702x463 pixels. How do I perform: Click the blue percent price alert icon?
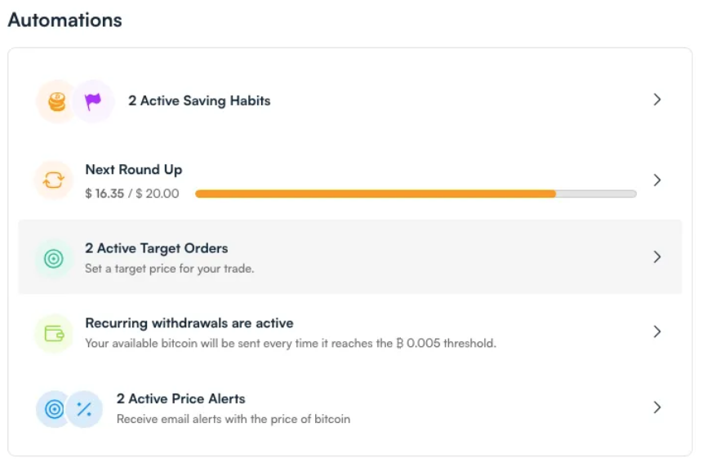83,409
